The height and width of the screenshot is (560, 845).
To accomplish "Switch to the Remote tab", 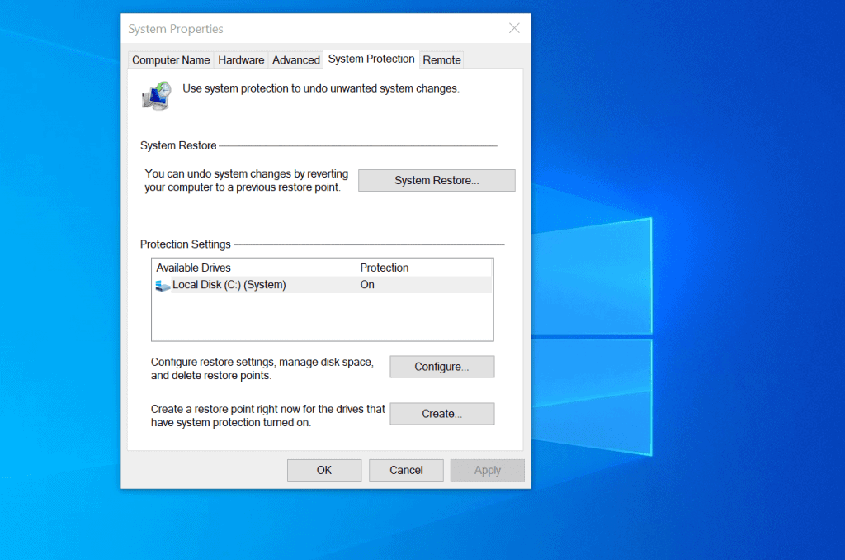I will tap(441, 59).
